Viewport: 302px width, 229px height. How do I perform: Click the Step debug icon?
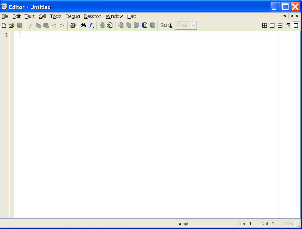pyautogui.click(x=121, y=25)
